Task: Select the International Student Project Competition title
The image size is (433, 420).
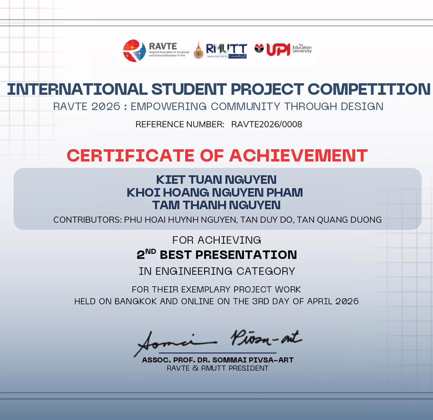Action: pos(219,89)
